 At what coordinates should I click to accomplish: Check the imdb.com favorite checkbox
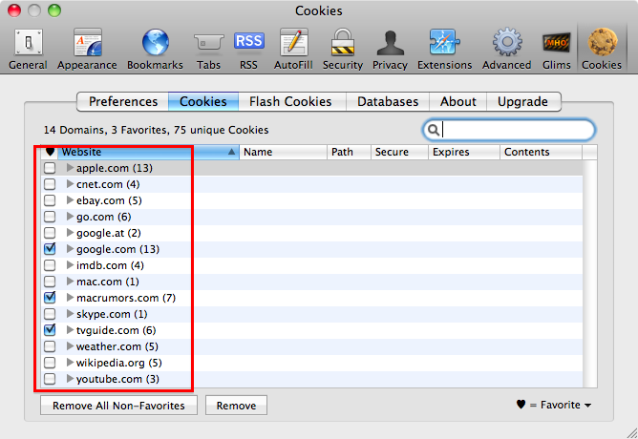click(x=50, y=265)
